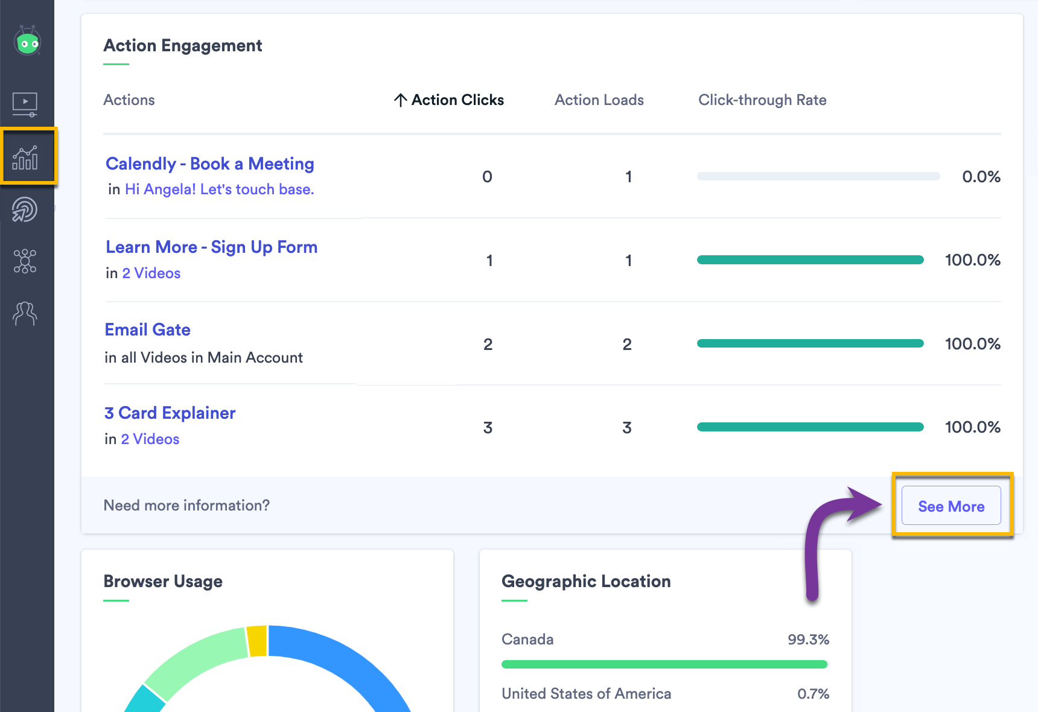Screen dimensions: 1038x712
Task: Open the Email Gate action
Action: click(148, 329)
